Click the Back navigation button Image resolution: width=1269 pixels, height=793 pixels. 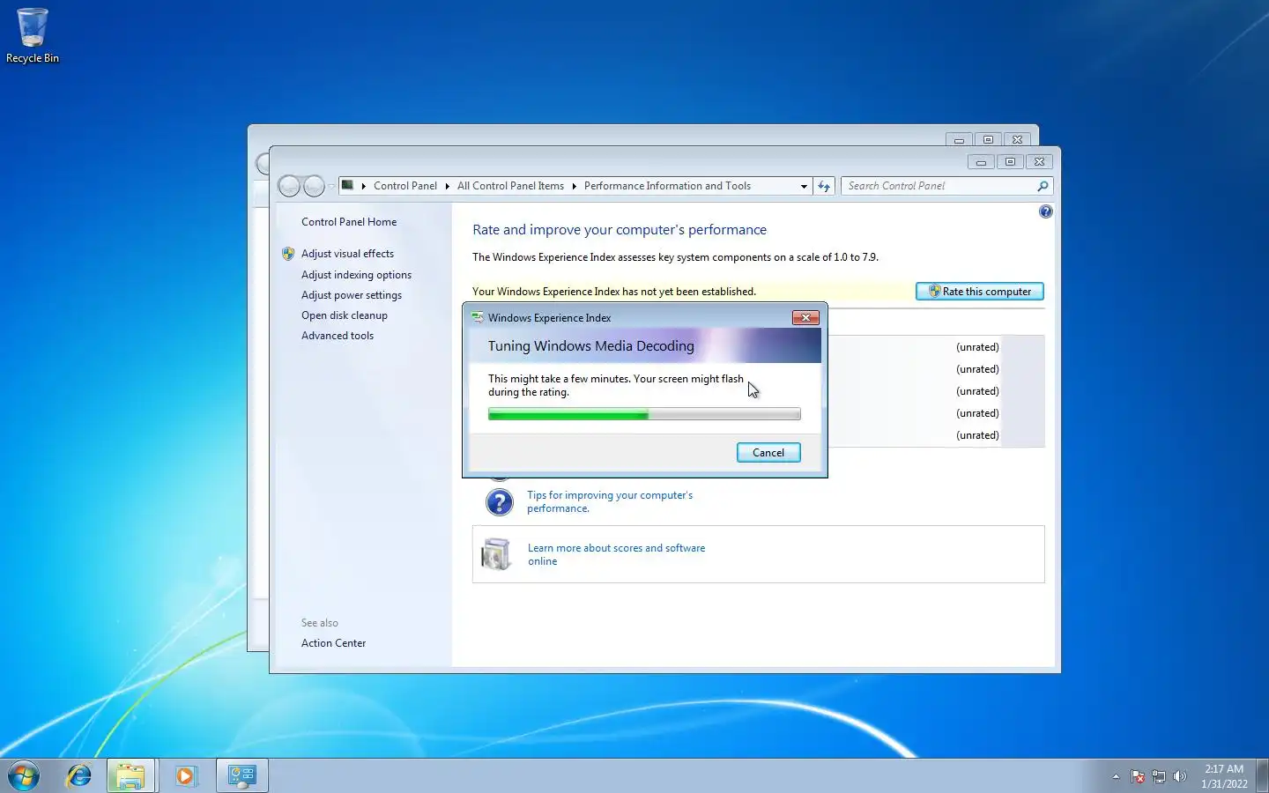pyautogui.click(x=289, y=186)
